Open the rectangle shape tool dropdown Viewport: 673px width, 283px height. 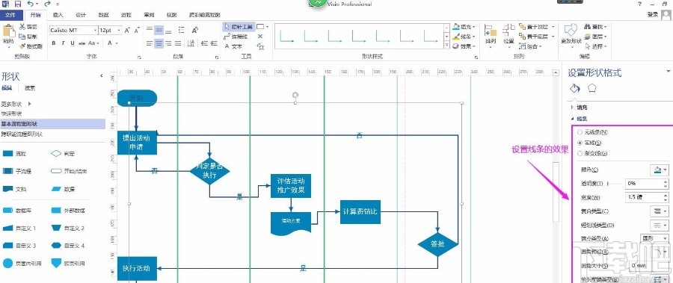(x=268, y=27)
